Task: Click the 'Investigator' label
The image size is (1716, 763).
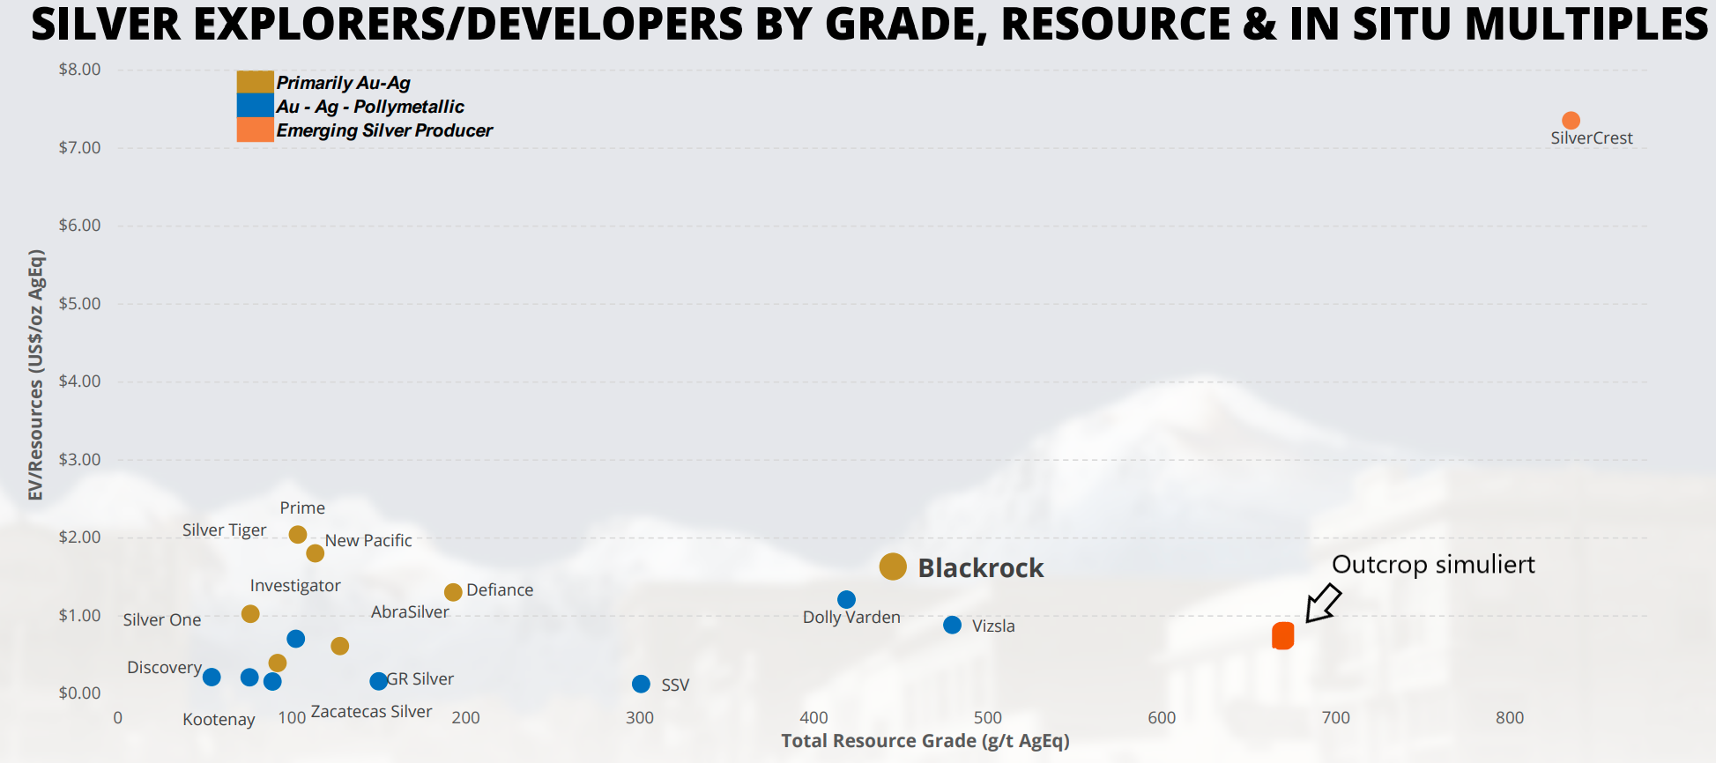Action: click(295, 586)
